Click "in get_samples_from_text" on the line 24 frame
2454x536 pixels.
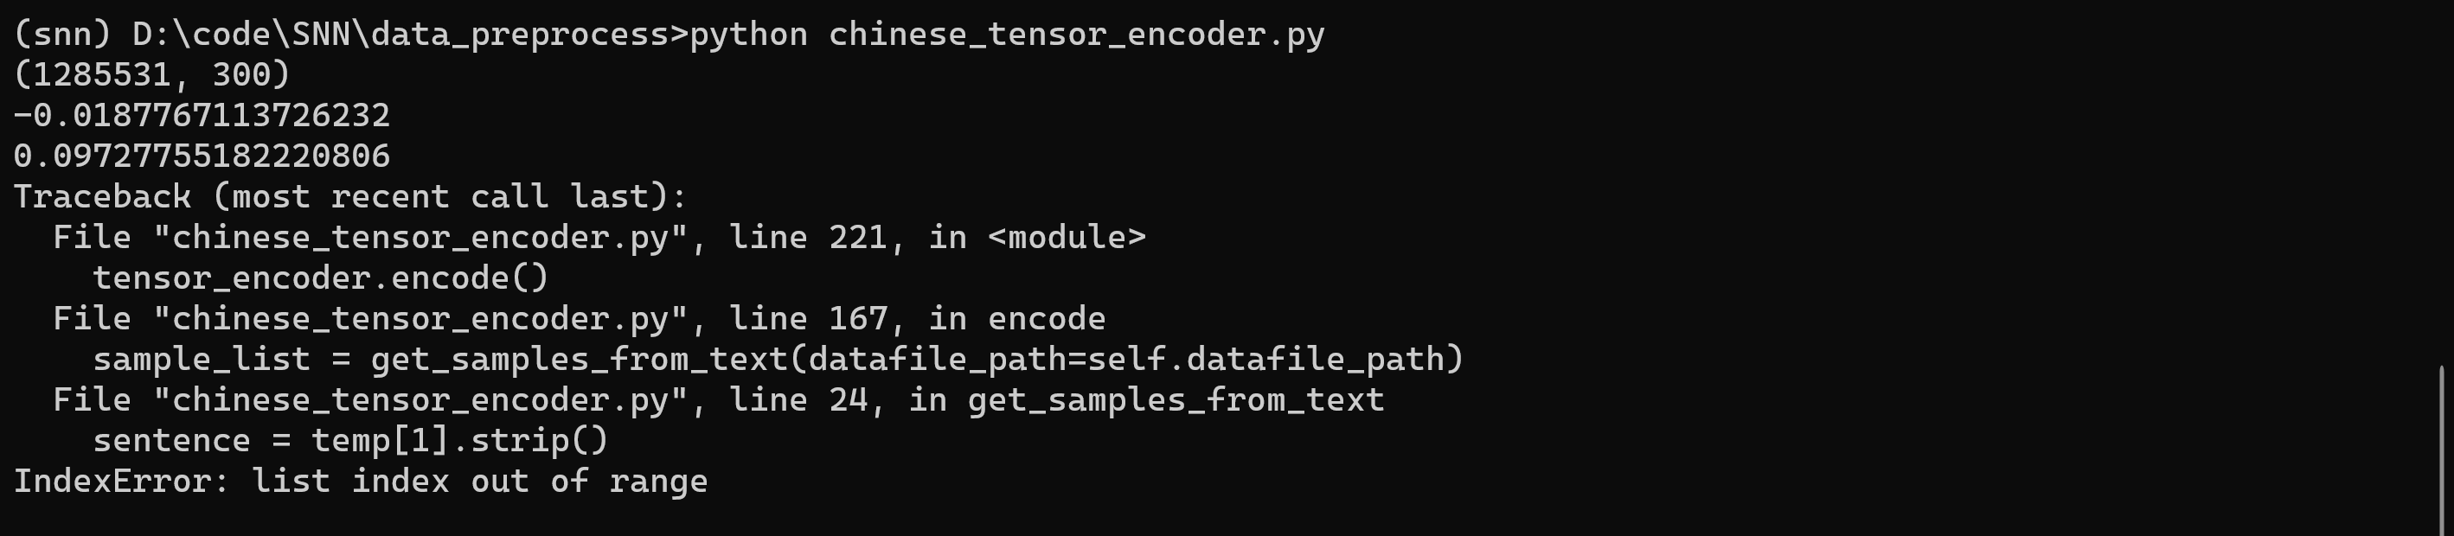pos(1146,400)
